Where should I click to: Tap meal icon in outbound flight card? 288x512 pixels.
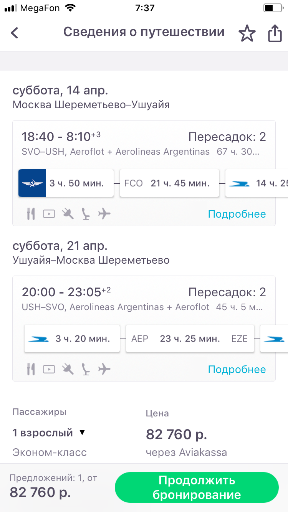(x=31, y=214)
